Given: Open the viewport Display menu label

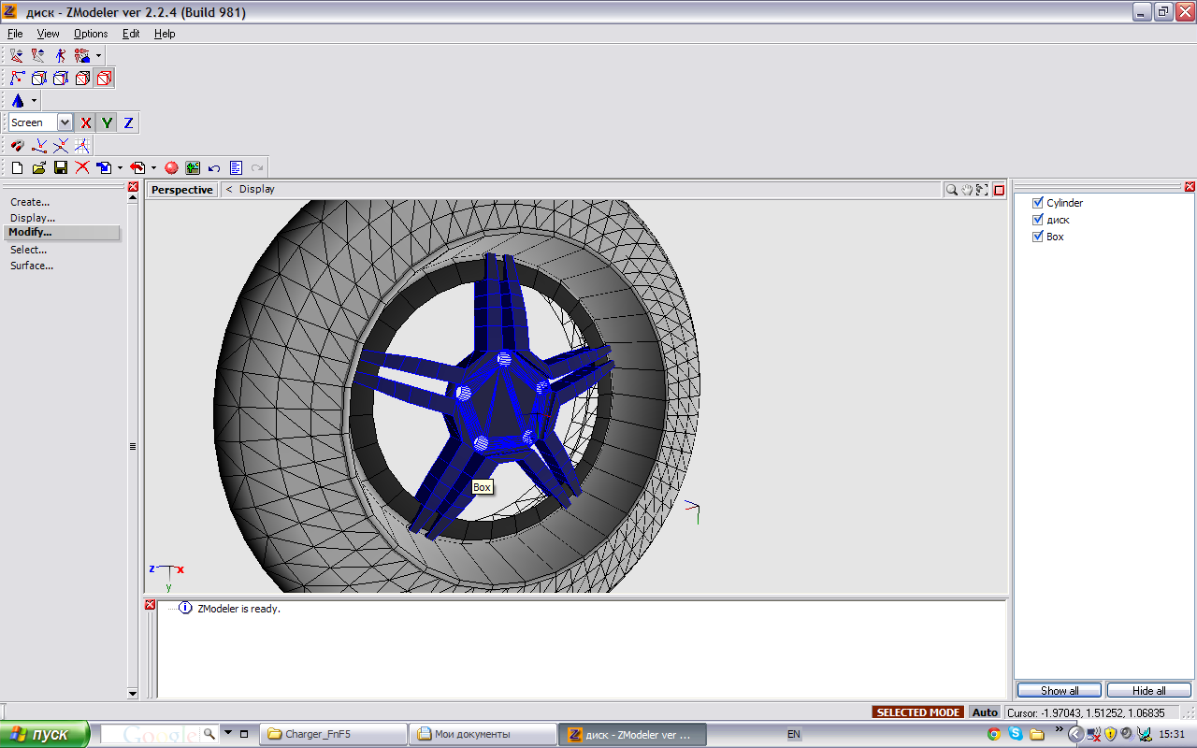Looking at the screenshot, I should coord(256,189).
